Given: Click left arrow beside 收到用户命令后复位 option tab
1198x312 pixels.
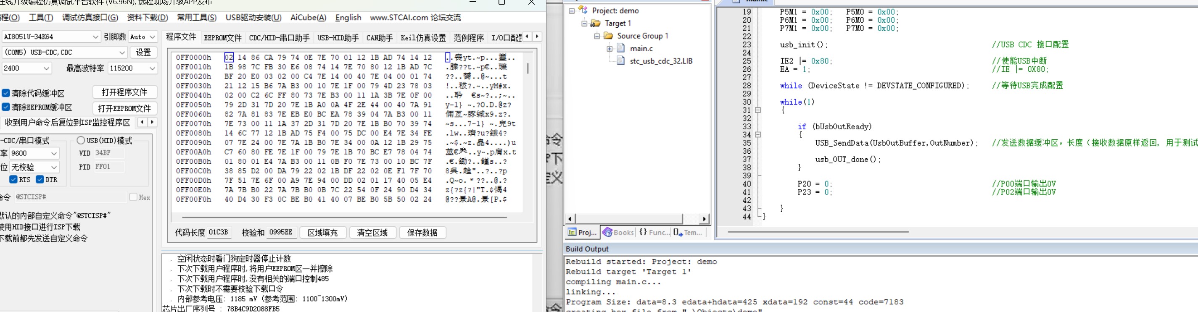Looking at the screenshot, I should click(142, 122).
